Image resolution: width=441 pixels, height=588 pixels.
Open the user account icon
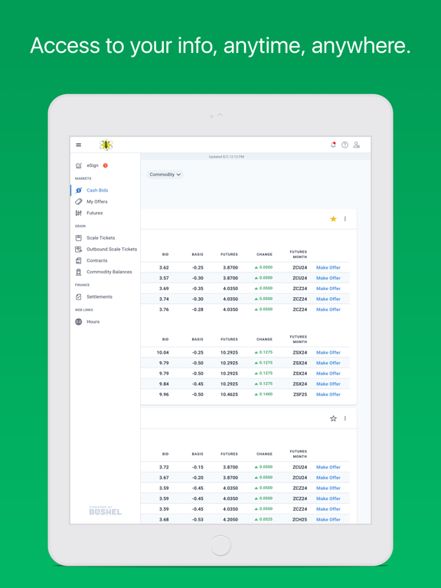[356, 145]
